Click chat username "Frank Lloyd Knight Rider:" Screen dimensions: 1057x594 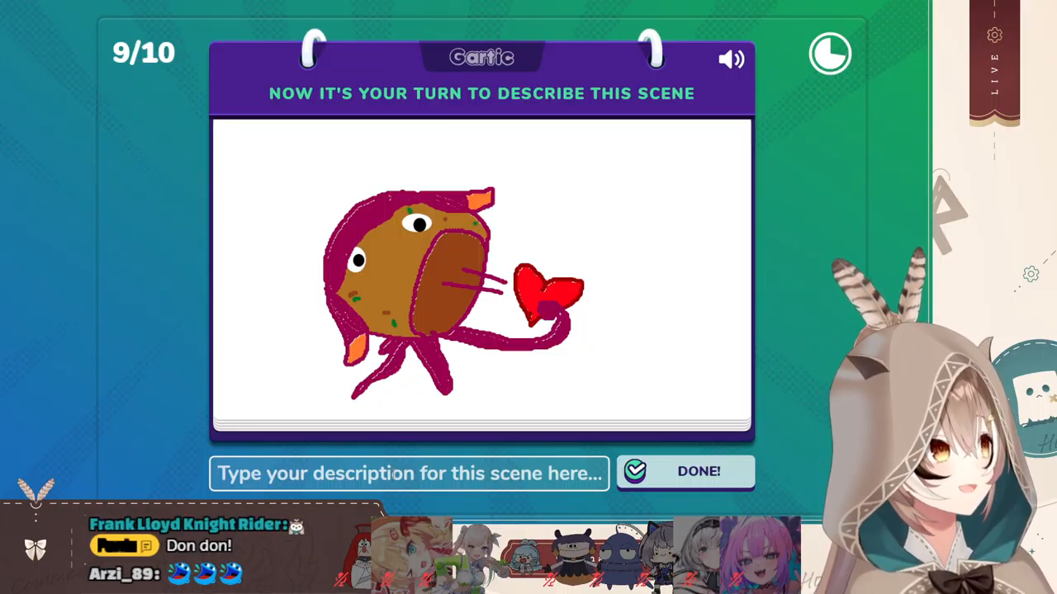coord(188,525)
